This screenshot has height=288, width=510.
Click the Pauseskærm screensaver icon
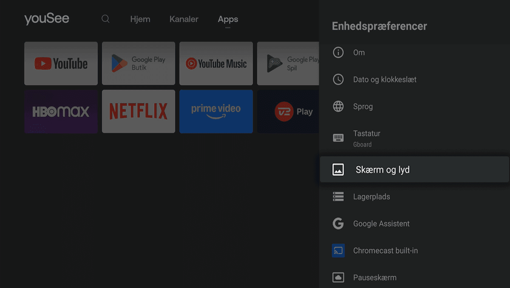click(338, 278)
